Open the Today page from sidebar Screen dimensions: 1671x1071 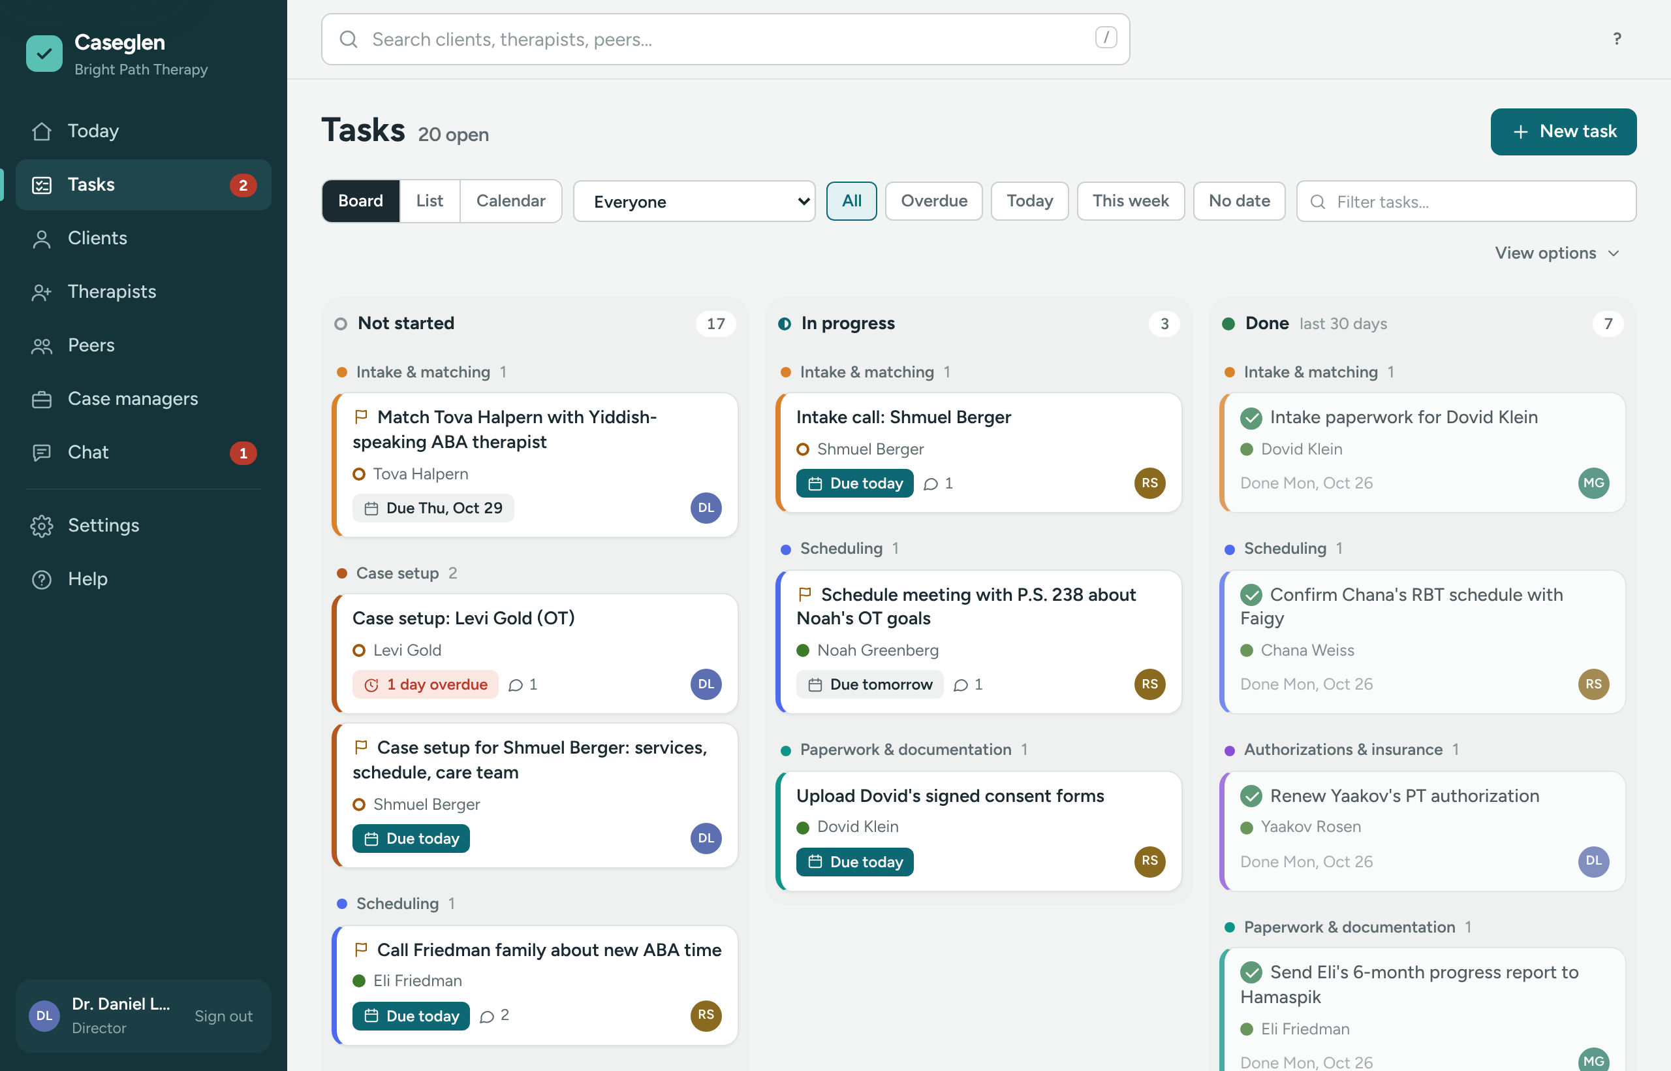(x=143, y=131)
